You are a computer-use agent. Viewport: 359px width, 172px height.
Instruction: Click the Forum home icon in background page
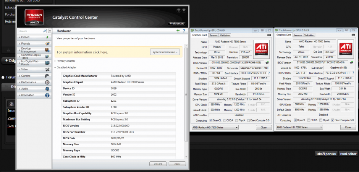coord(3,78)
